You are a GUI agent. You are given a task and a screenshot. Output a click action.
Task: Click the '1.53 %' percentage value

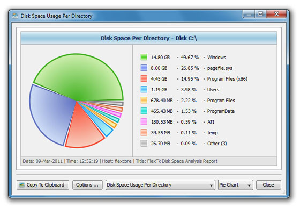point(189,111)
